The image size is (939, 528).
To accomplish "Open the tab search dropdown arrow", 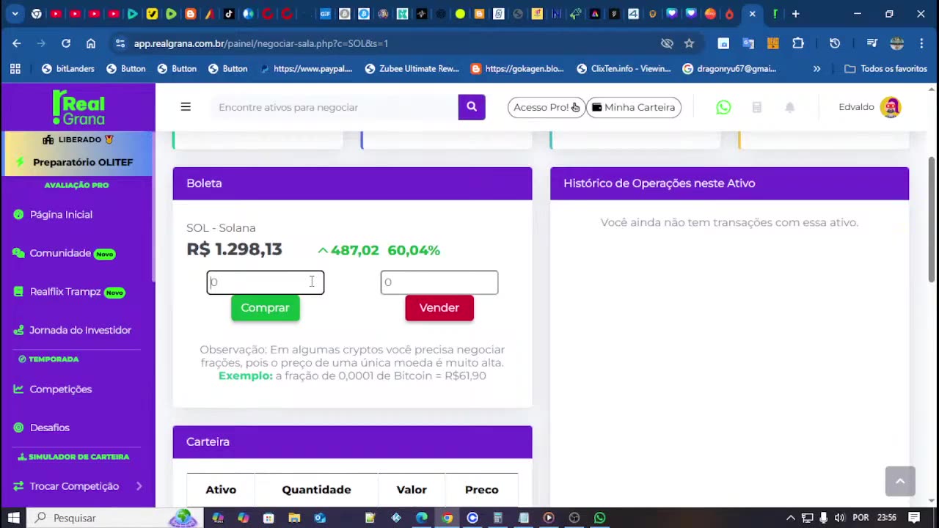I will [15, 14].
